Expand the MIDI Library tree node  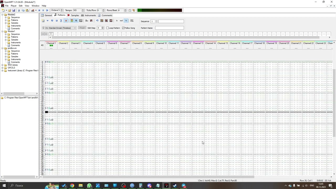click(2, 65)
